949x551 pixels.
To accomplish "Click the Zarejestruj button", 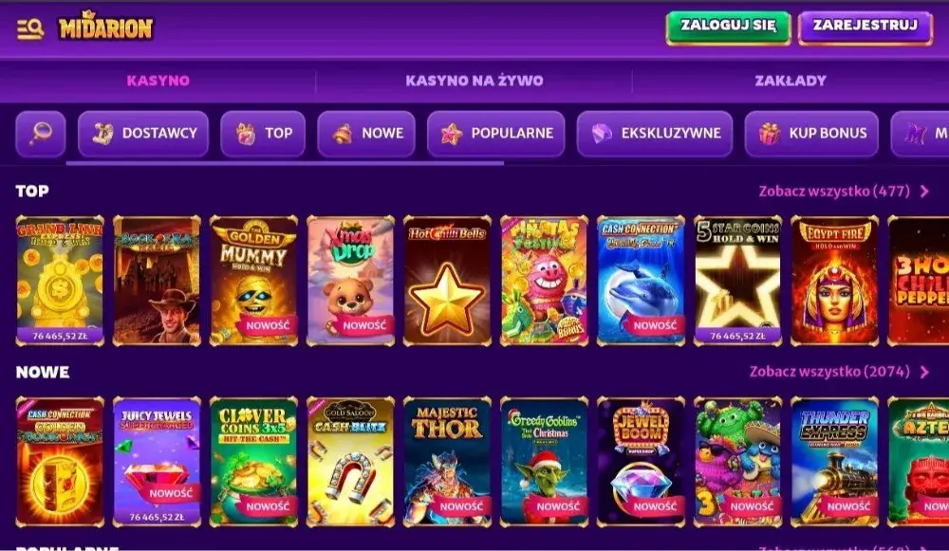I will (x=865, y=28).
